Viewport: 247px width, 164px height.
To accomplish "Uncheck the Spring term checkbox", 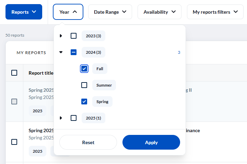I will pos(84,102).
